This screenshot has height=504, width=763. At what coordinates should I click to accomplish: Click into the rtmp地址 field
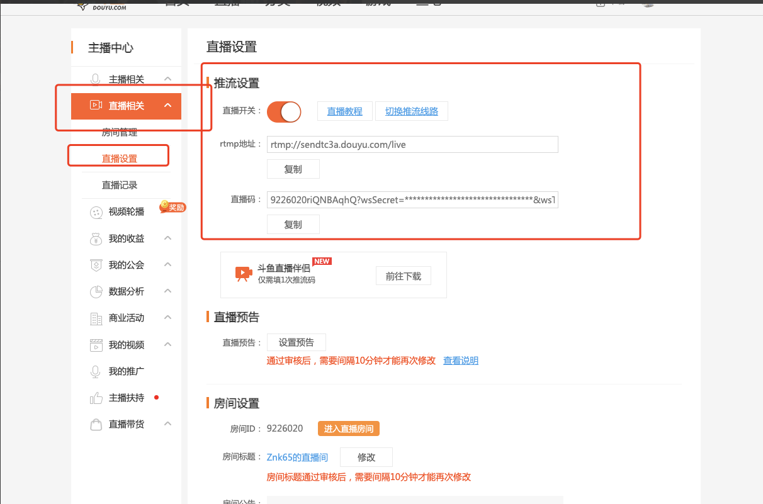[412, 144]
